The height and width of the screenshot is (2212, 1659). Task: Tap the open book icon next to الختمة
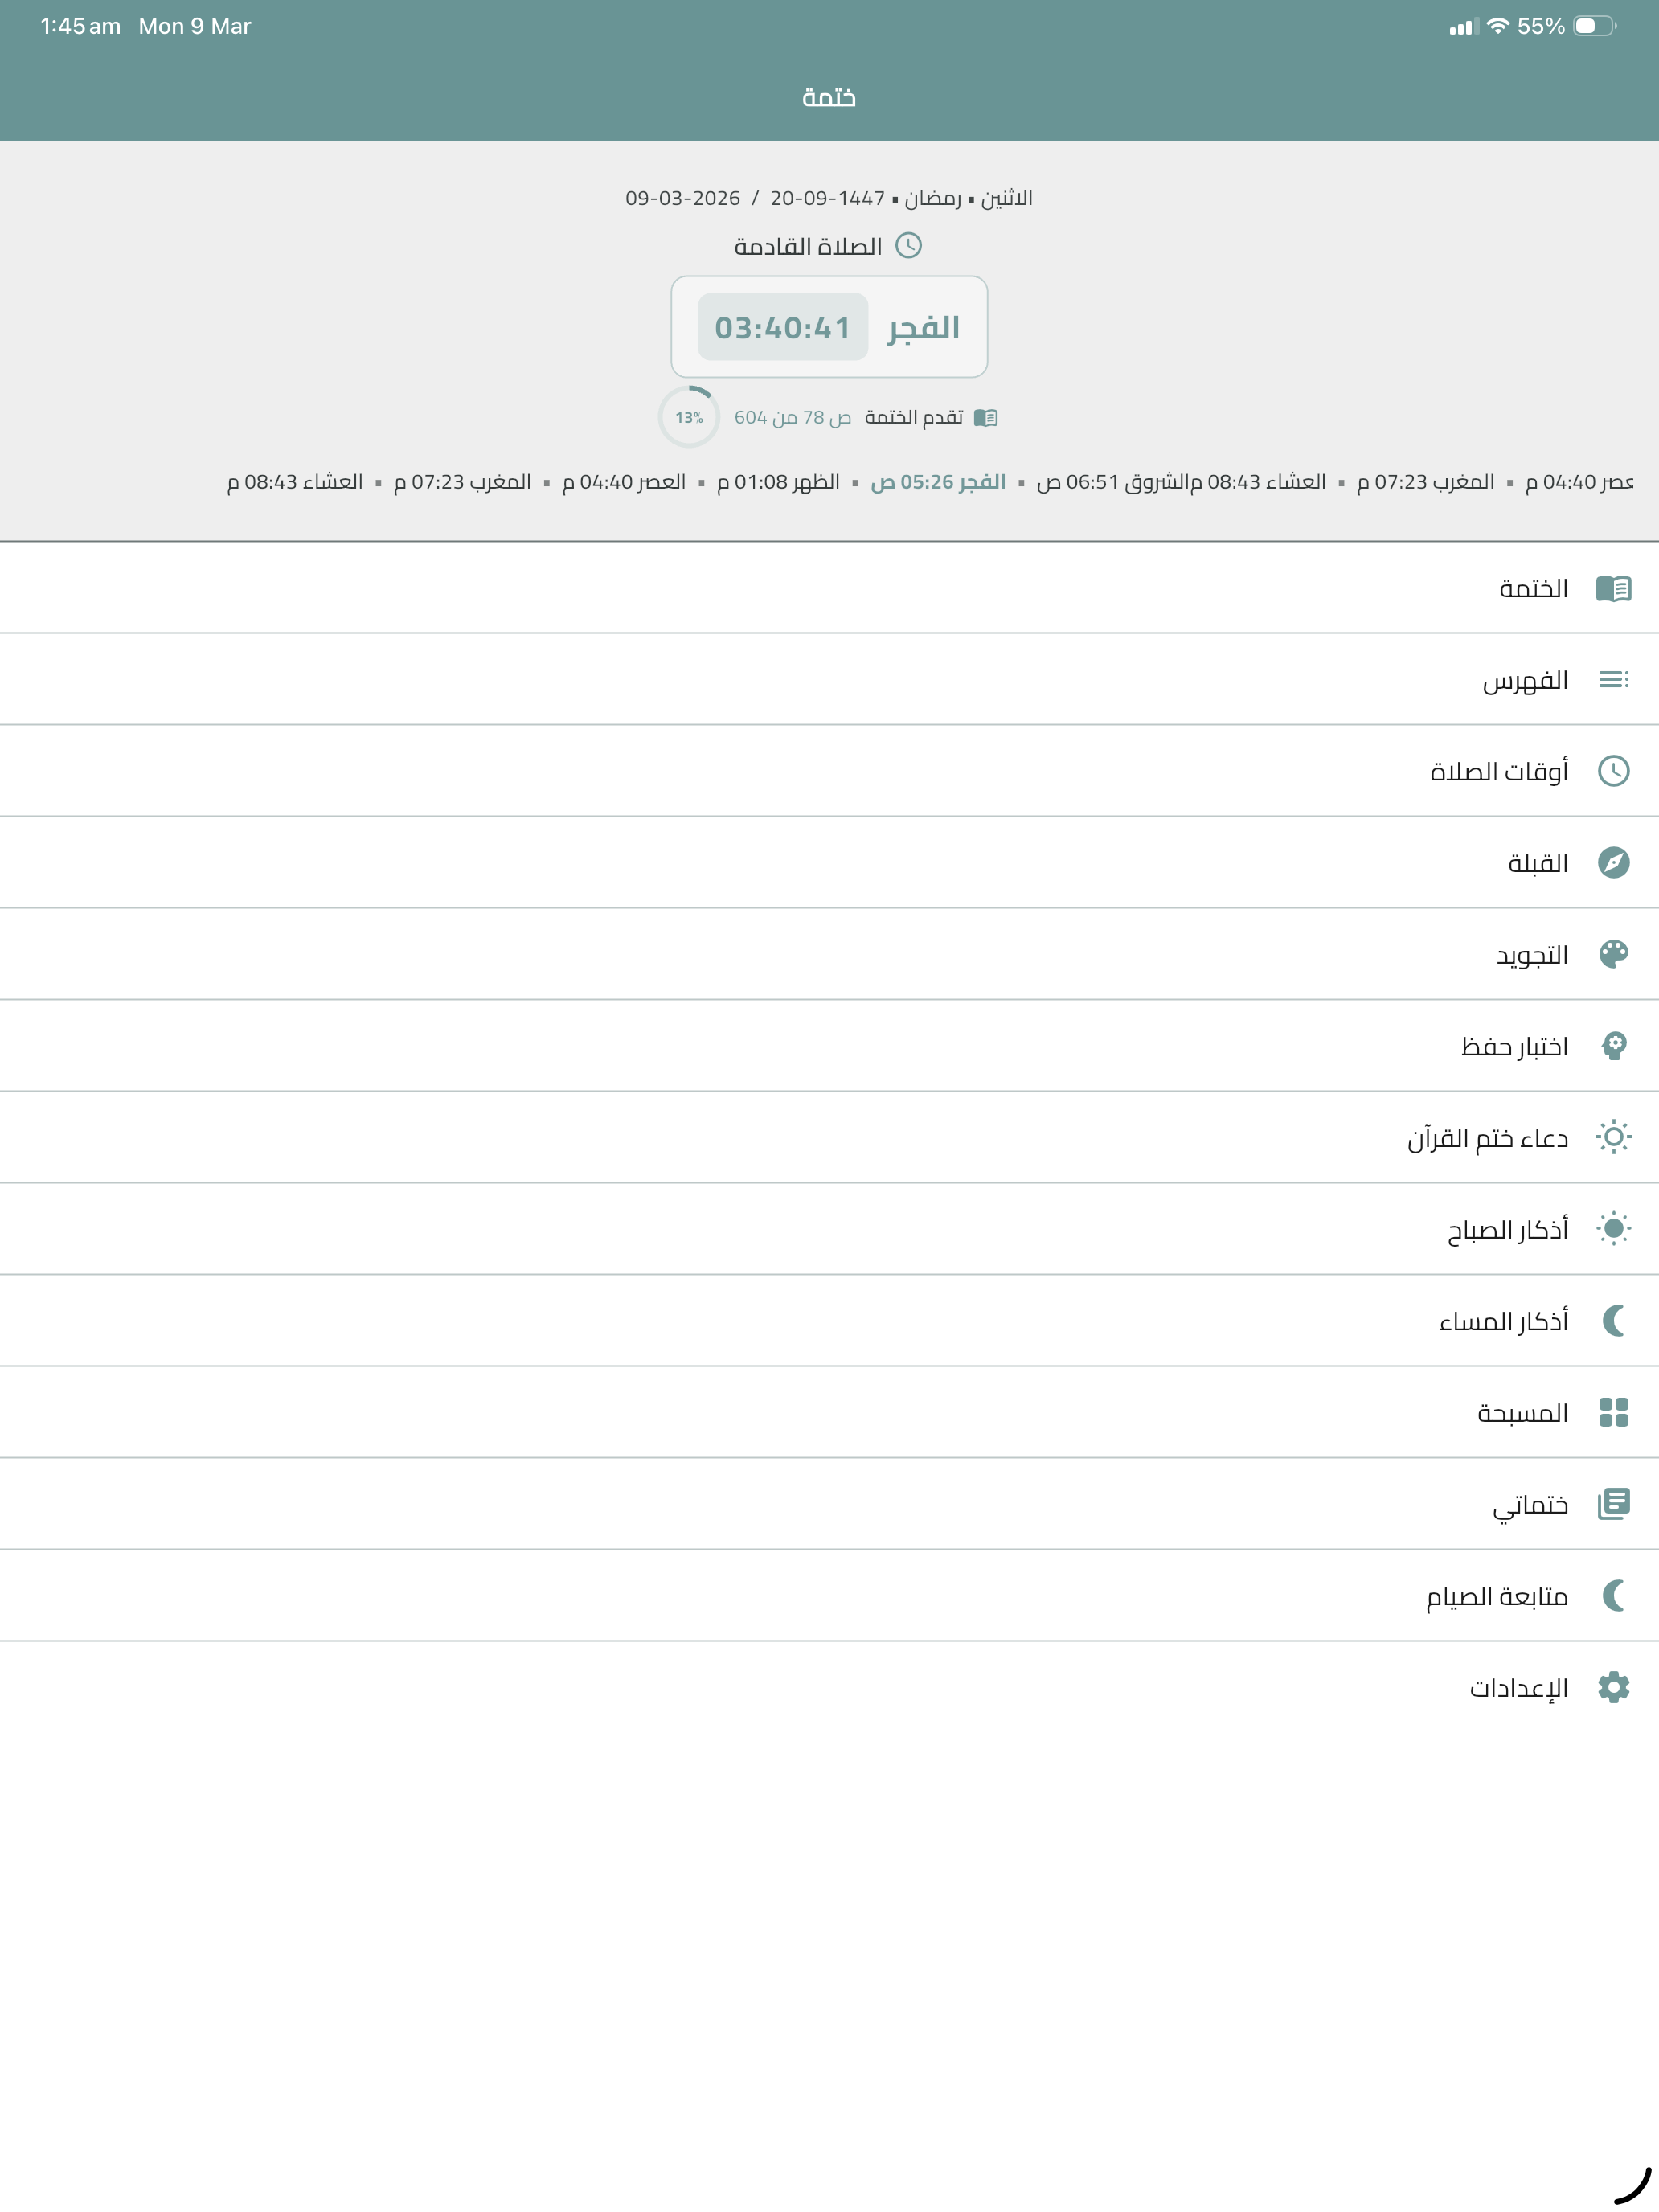coord(1613,588)
